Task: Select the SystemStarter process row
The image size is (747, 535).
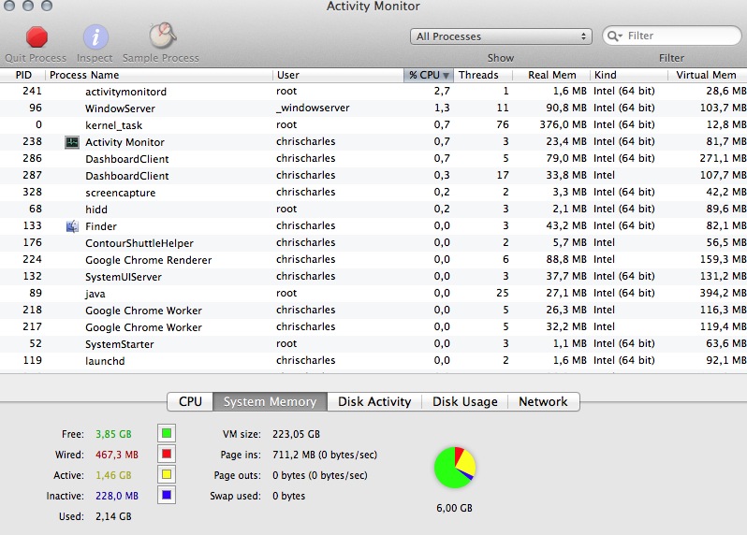Action: coord(373,343)
